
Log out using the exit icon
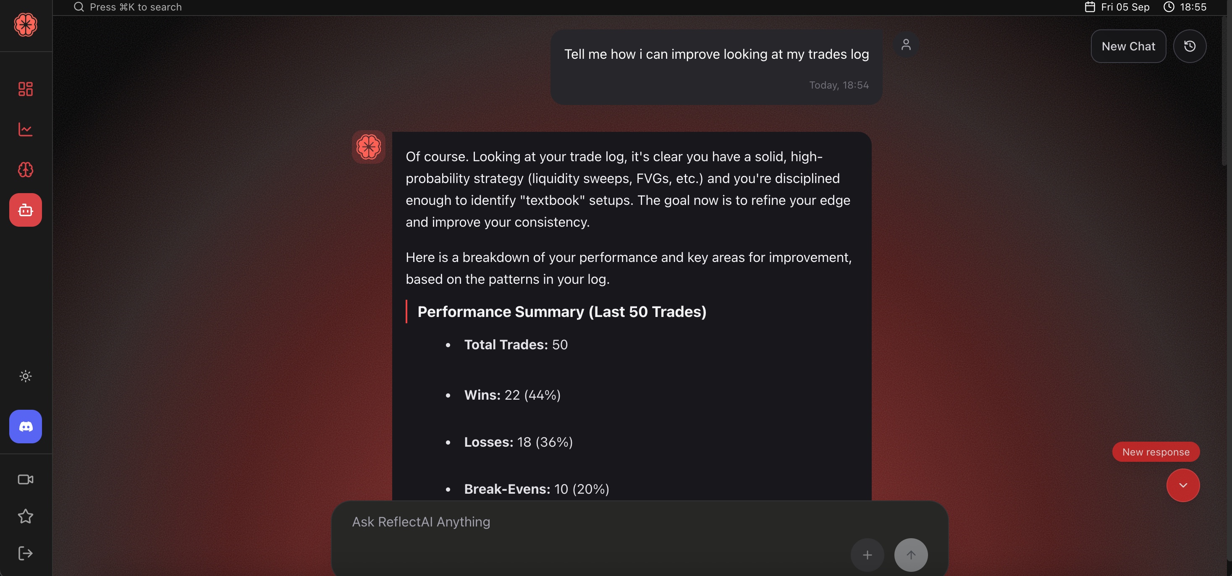click(x=25, y=553)
